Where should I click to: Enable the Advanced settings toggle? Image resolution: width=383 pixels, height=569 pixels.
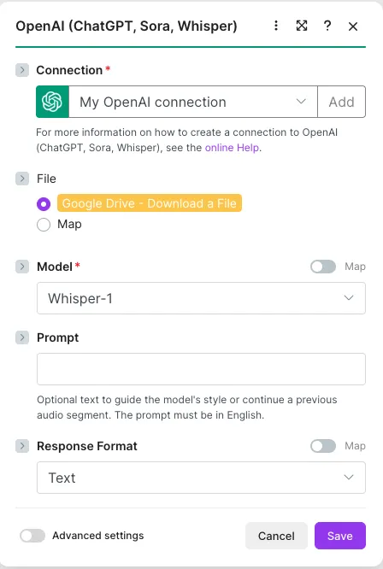pyautogui.click(x=32, y=536)
